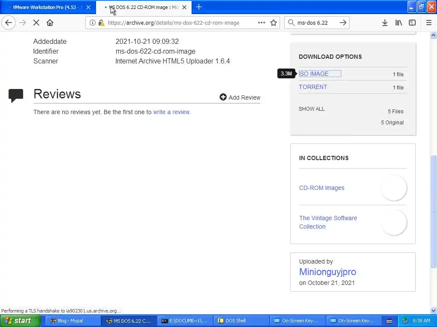This screenshot has width=437, height=327.
Task: Click the address bar URL
Action: pyautogui.click(x=174, y=23)
